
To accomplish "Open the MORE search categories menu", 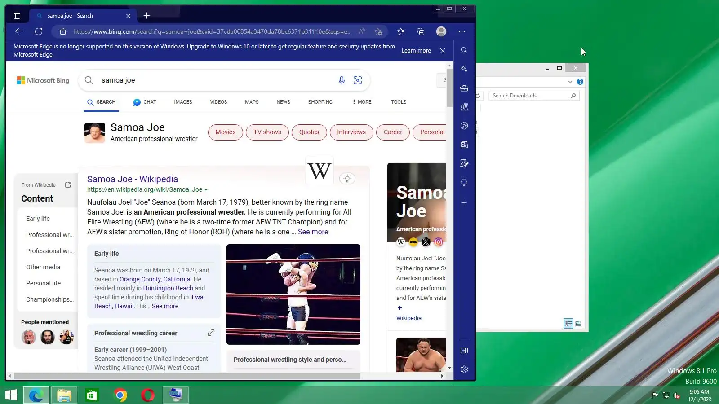I will click(362, 102).
